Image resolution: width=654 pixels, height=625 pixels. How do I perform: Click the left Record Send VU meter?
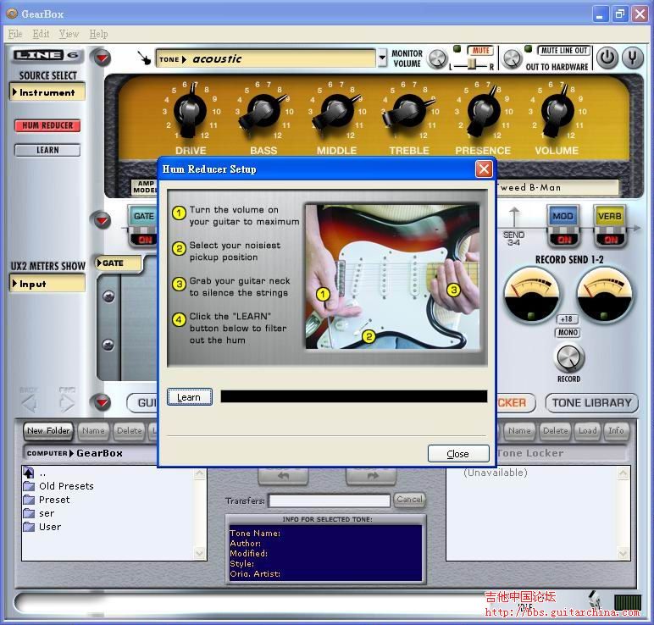(531, 295)
